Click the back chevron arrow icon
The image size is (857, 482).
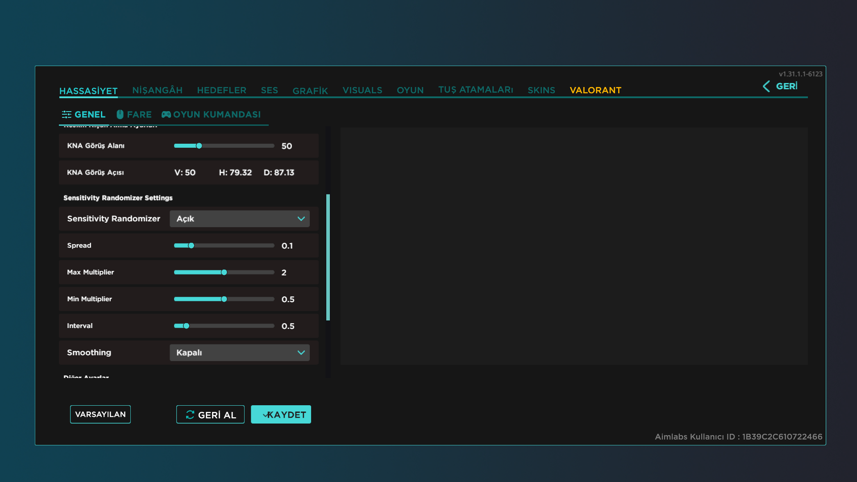[x=766, y=86]
